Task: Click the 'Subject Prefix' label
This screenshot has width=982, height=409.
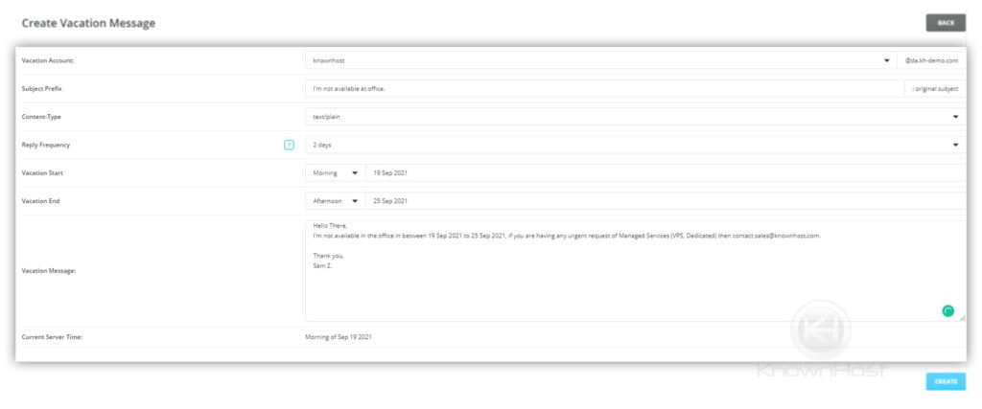Action: (42, 89)
